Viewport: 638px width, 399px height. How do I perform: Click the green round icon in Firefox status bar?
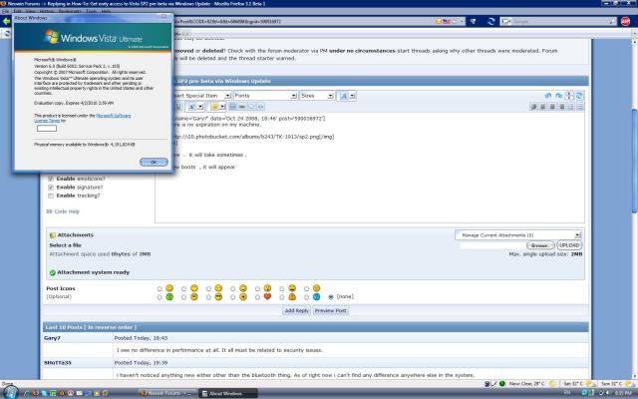[502, 383]
